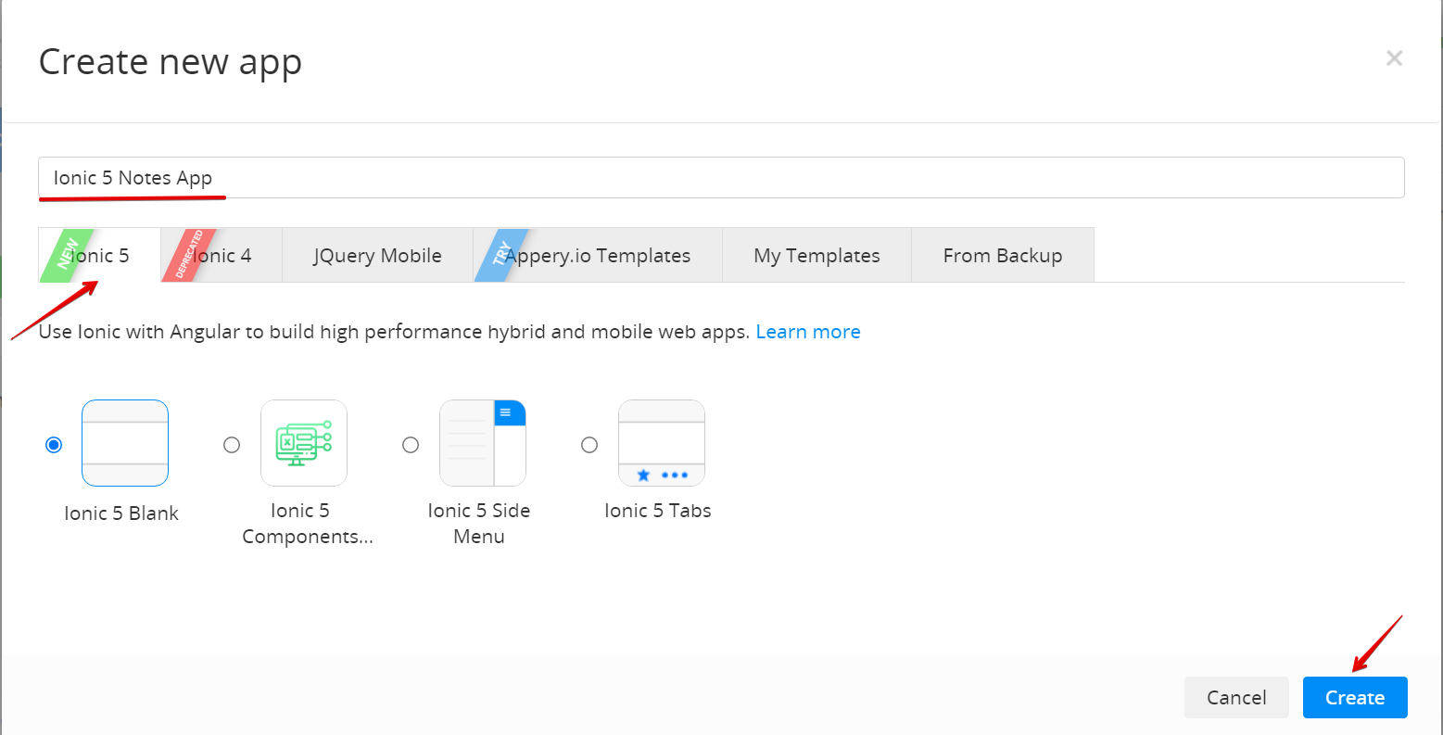The height and width of the screenshot is (735, 1443).
Task: Go to the My Templates tab
Action: point(816,255)
